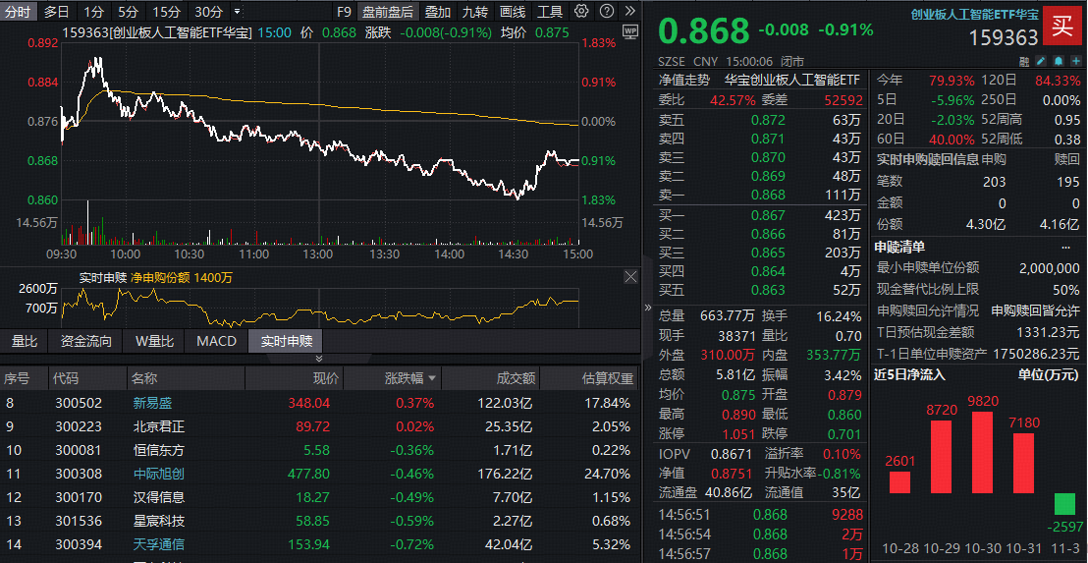Set a price alert with bell icon
Viewport: 1088px width, 563px height.
click(1058, 61)
